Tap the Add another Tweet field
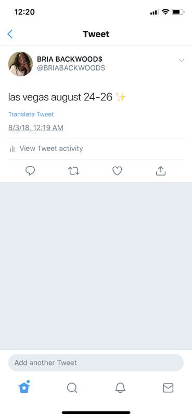 point(96,363)
